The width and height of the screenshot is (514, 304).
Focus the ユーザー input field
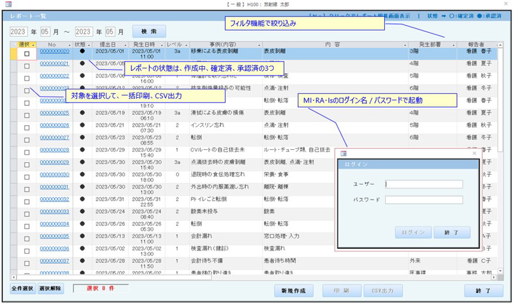424,184
